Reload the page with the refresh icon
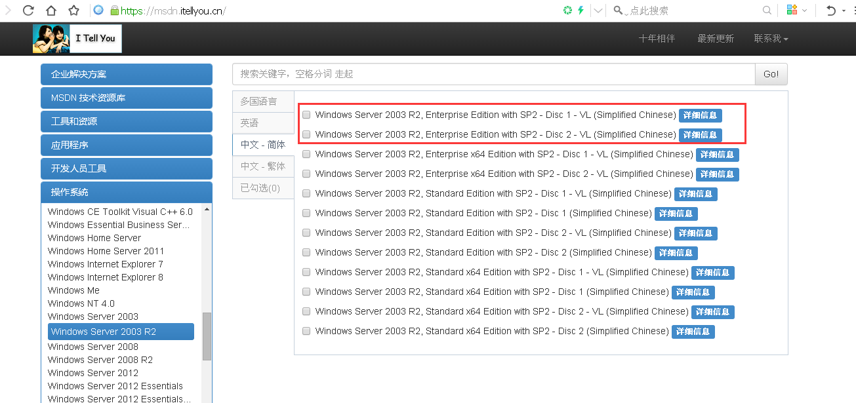Viewport: 856px width, 403px height. pyautogui.click(x=28, y=10)
